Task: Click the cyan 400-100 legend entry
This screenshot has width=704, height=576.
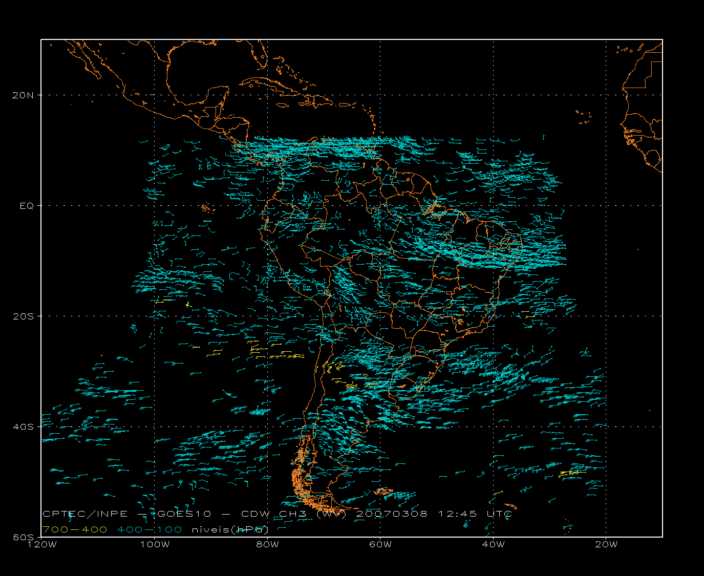Action: point(150,529)
